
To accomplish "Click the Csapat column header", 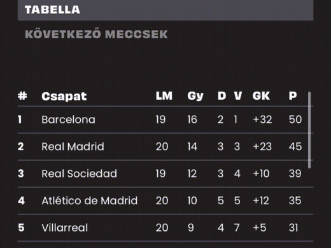I will click(x=64, y=96).
